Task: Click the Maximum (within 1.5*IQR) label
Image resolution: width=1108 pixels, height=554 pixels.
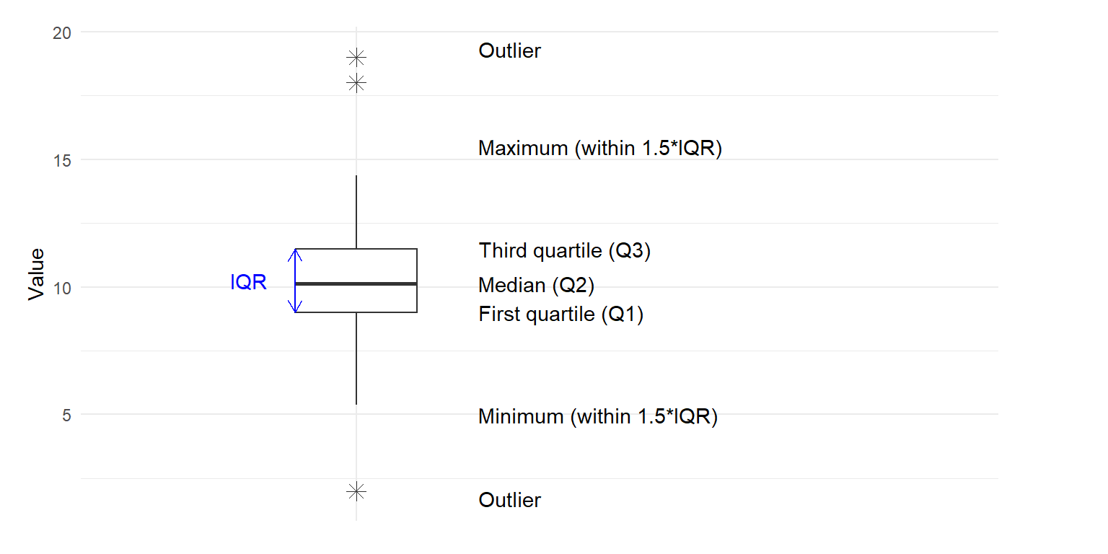Action: [600, 149]
